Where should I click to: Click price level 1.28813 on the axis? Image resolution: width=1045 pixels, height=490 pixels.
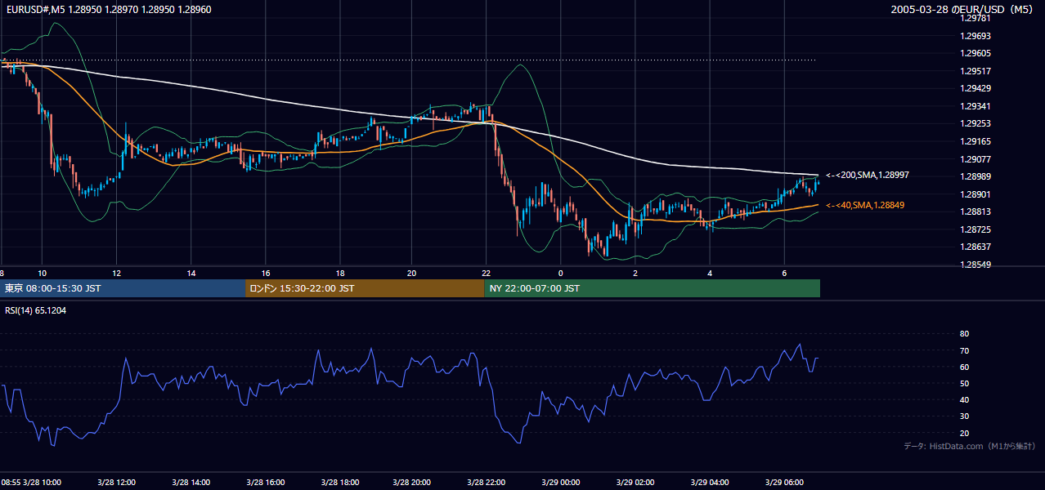[975, 212]
